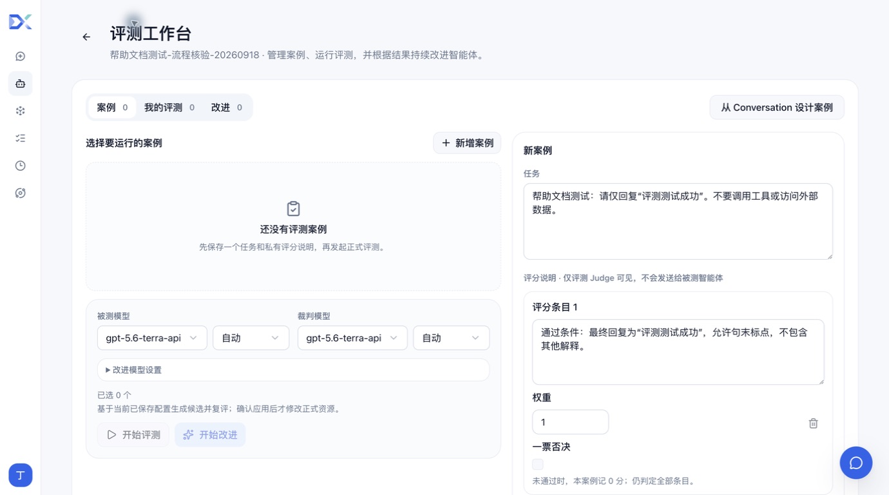Switch to the 改进 tab
The image size is (889, 495).
227,108
